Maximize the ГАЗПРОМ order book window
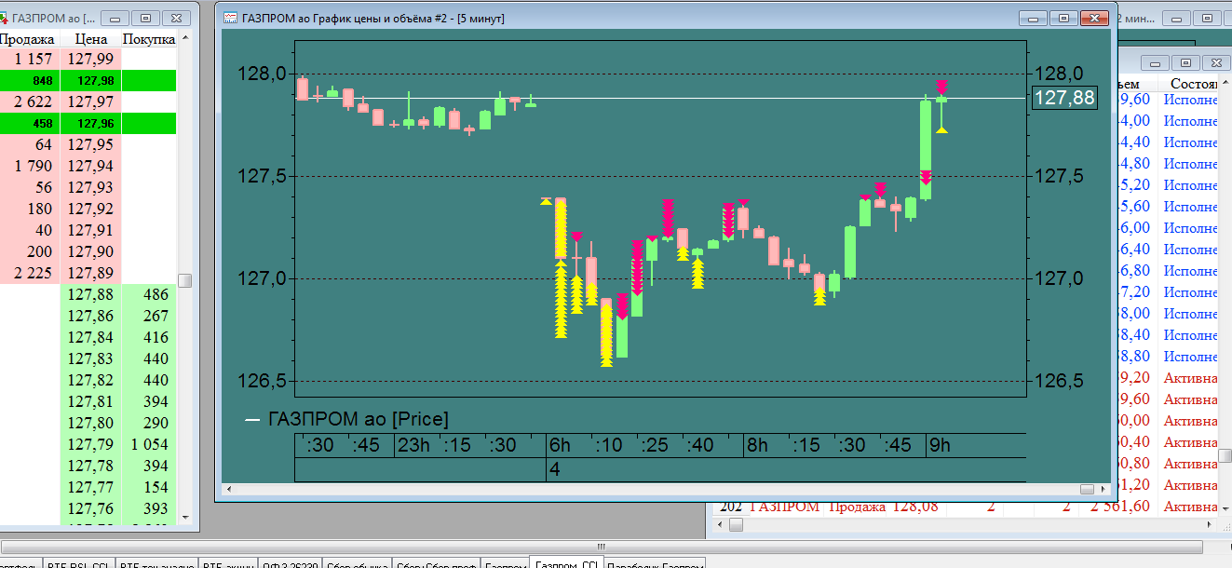Screen dimensions: 1232x568 point(145,18)
